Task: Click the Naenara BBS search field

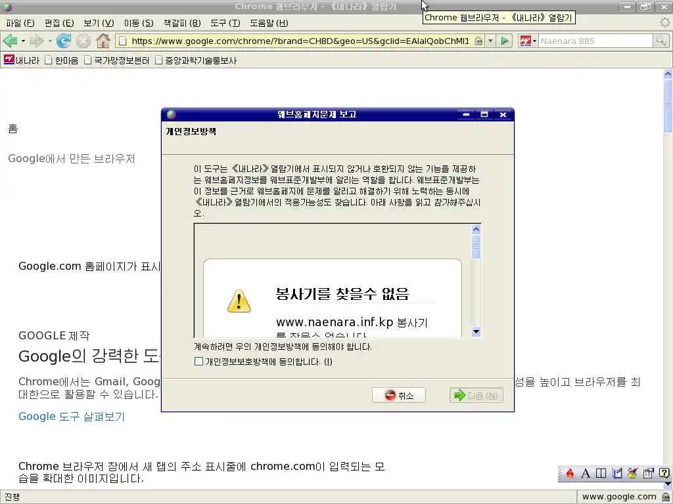Action: [595, 41]
